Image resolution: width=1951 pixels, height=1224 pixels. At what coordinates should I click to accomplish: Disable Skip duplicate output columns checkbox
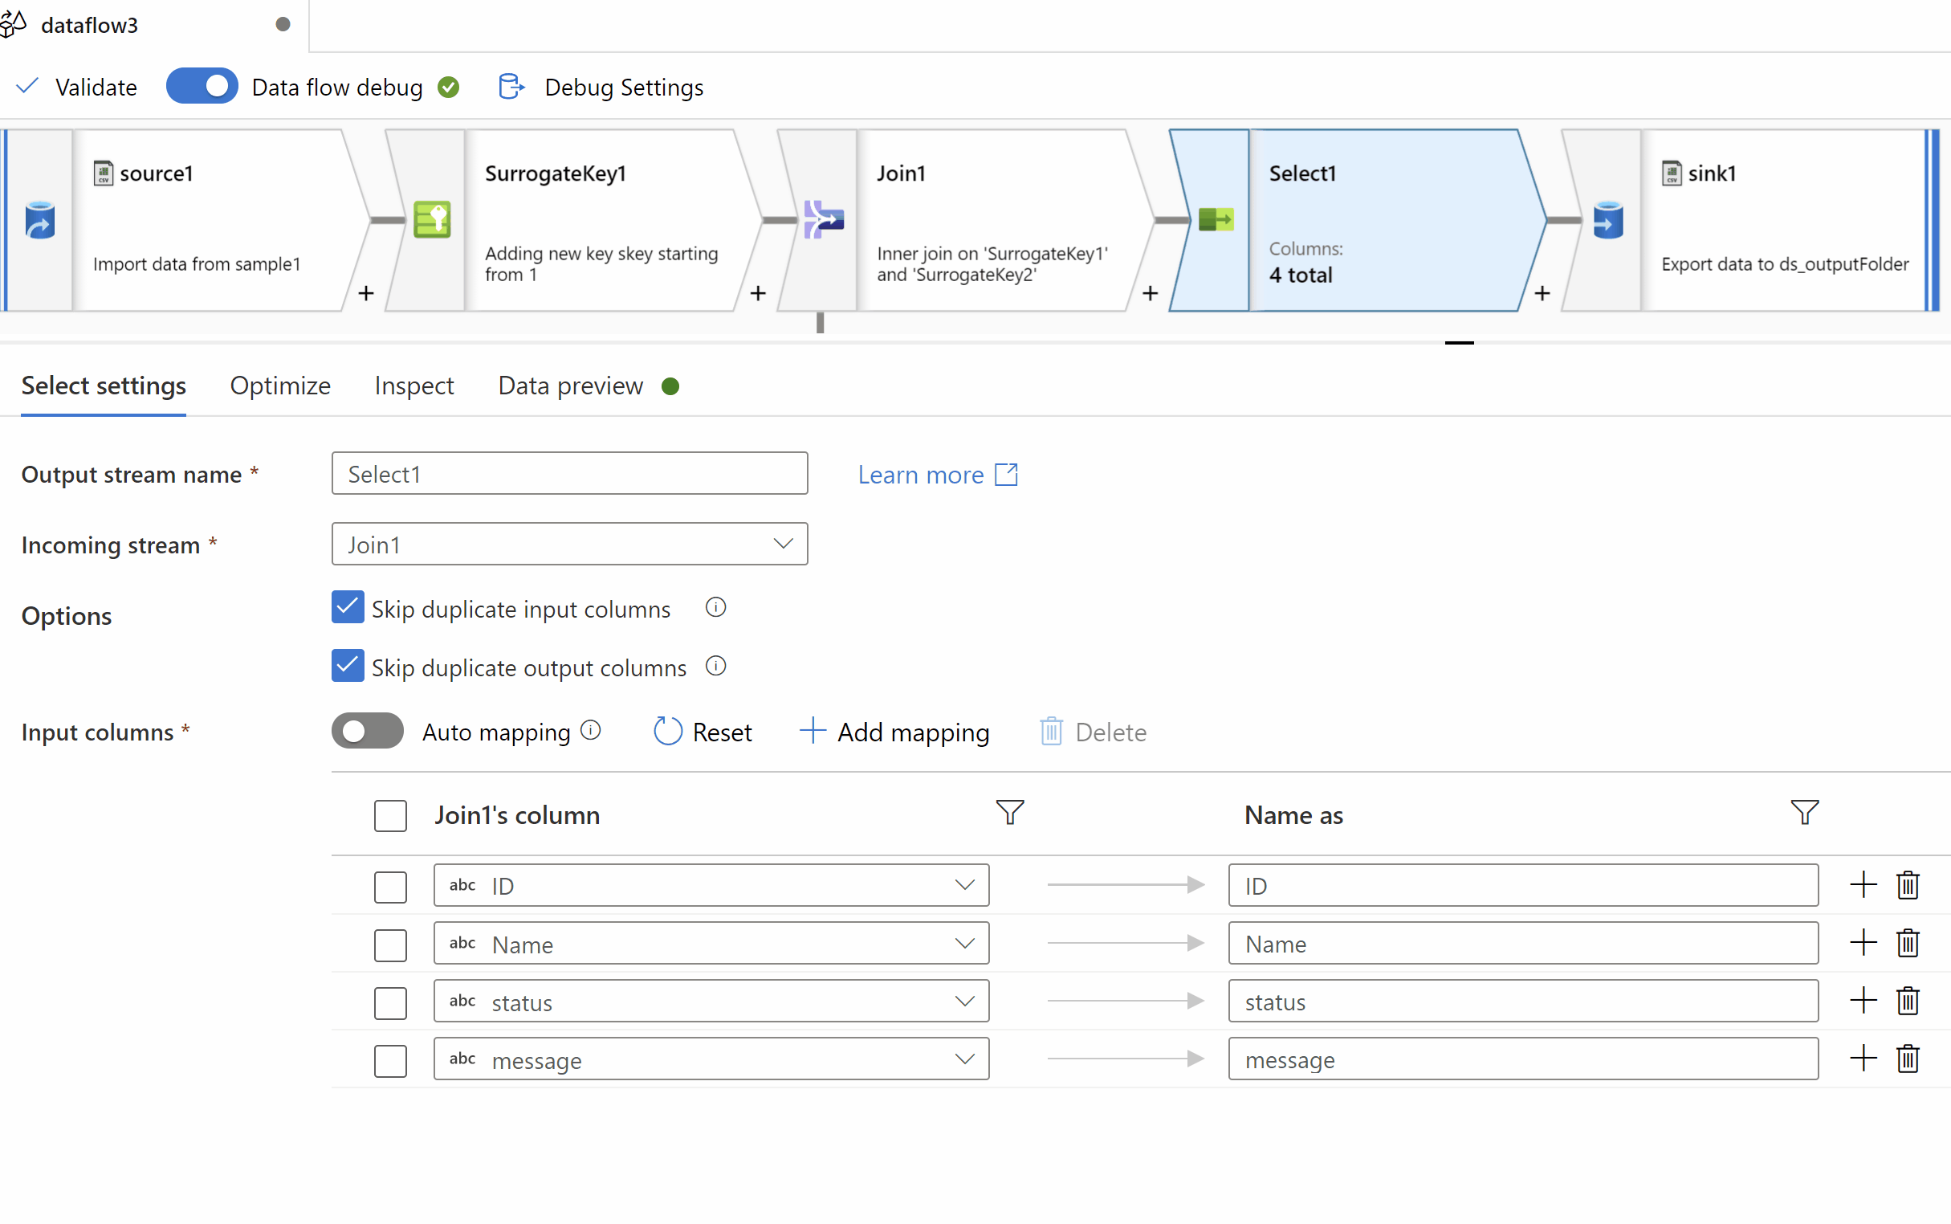tap(347, 667)
